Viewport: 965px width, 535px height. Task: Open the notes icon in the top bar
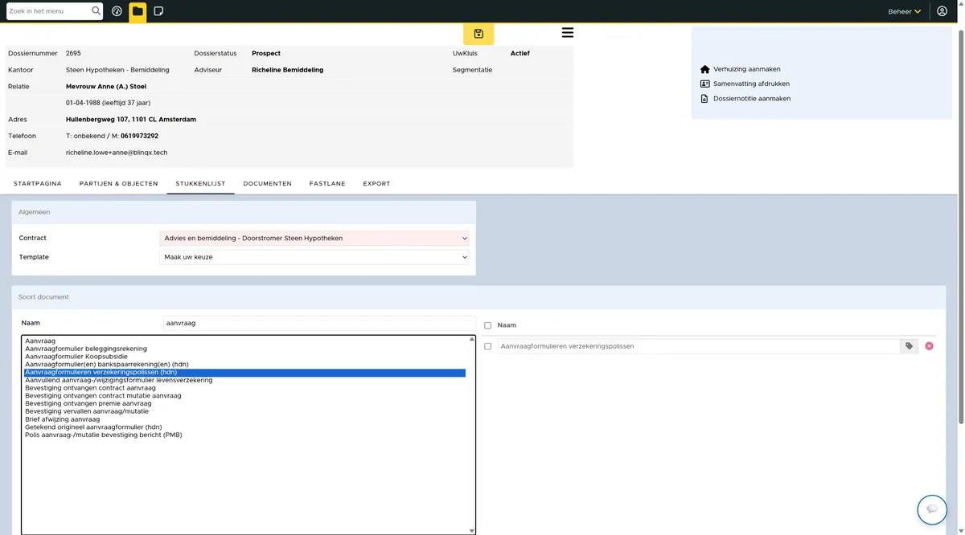pyautogui.click(x=158, y=11)
